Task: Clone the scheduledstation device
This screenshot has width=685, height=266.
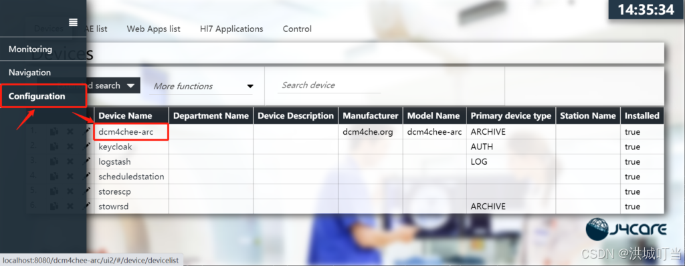Action: [x=54, y=176]
